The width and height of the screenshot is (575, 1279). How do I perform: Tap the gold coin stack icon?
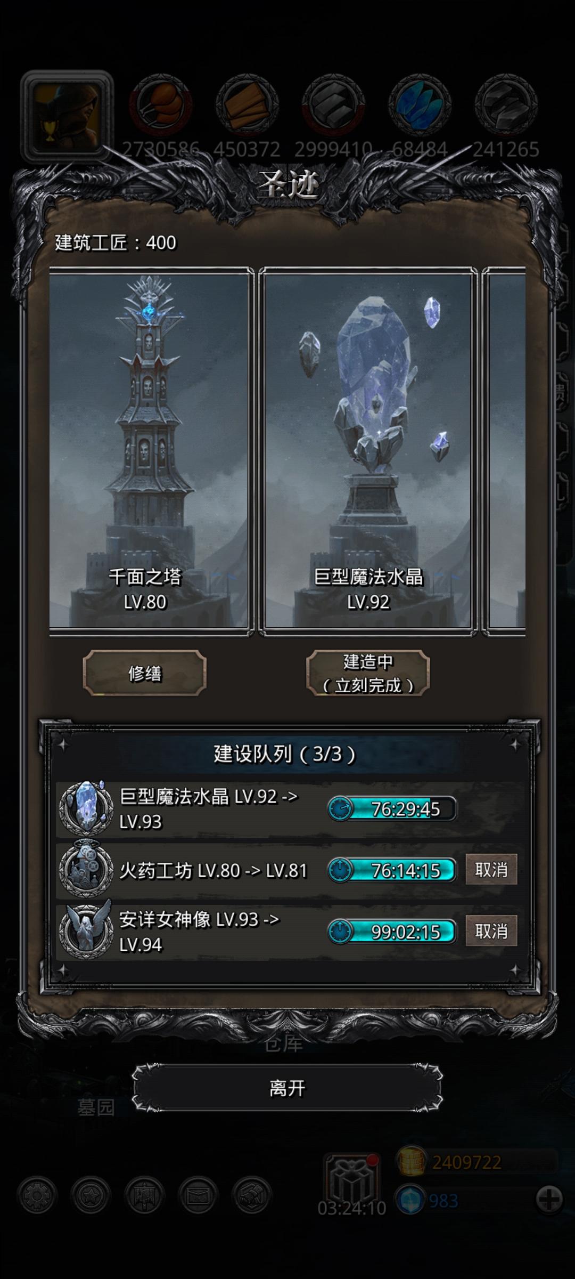coord(411,1162)
